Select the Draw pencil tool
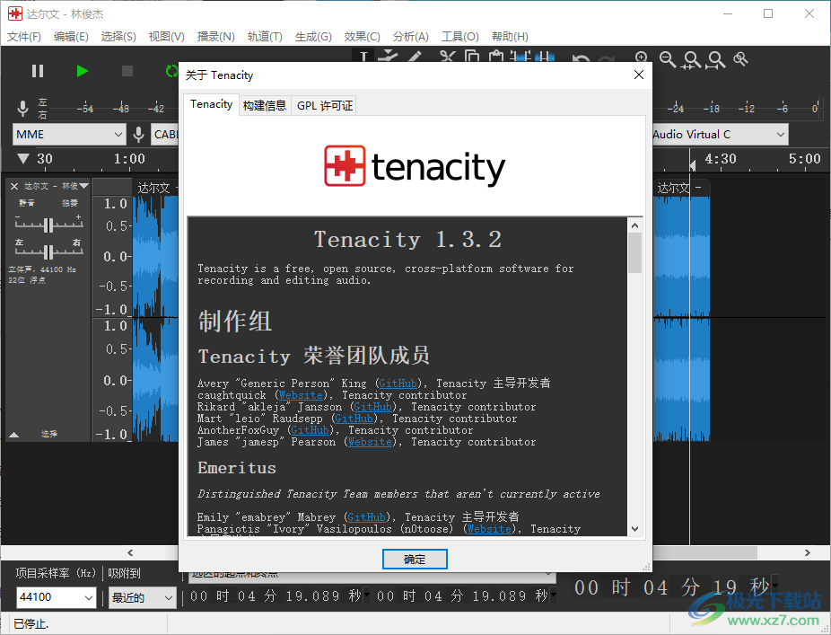 tap(415, 57)
